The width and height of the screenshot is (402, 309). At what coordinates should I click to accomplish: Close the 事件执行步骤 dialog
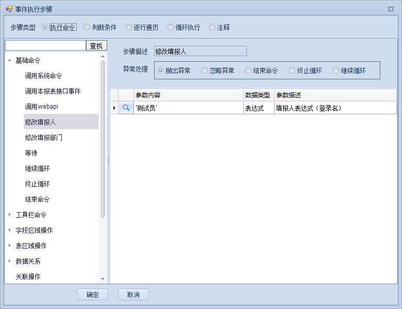tap(390, 9)
